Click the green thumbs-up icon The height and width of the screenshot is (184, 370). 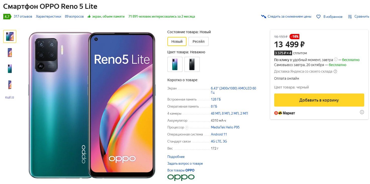(89, 16)
